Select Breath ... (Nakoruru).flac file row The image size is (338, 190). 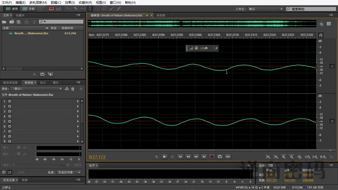pos(42,33)
